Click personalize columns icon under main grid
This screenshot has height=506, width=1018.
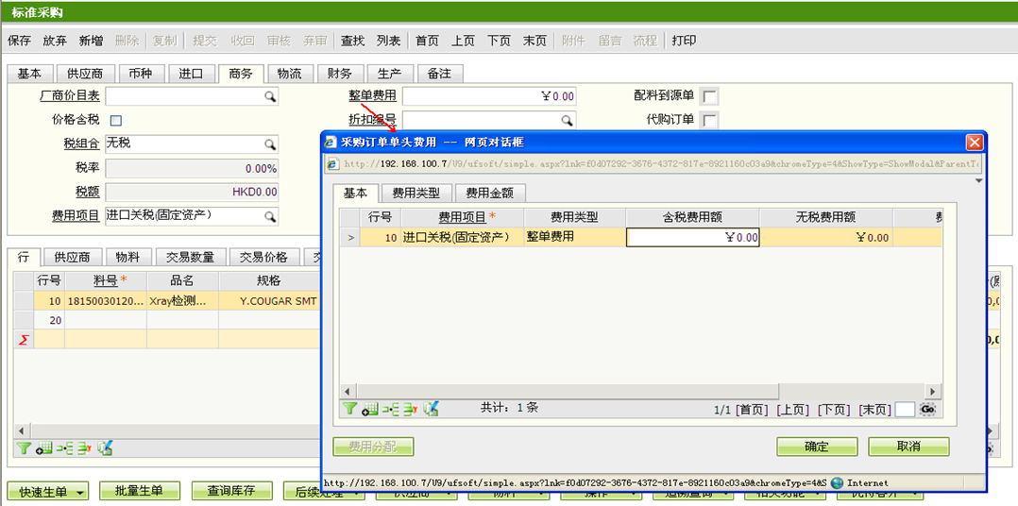coord(106,448)
